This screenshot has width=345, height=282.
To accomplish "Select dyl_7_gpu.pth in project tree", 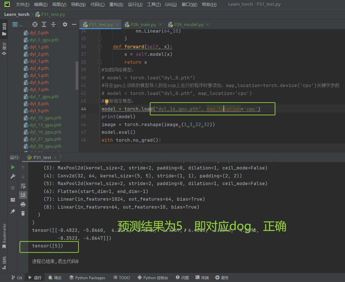I will 44,97.
